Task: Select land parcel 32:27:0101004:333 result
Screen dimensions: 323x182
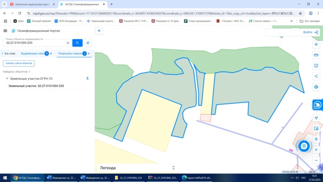Action: tap(36, 86)
